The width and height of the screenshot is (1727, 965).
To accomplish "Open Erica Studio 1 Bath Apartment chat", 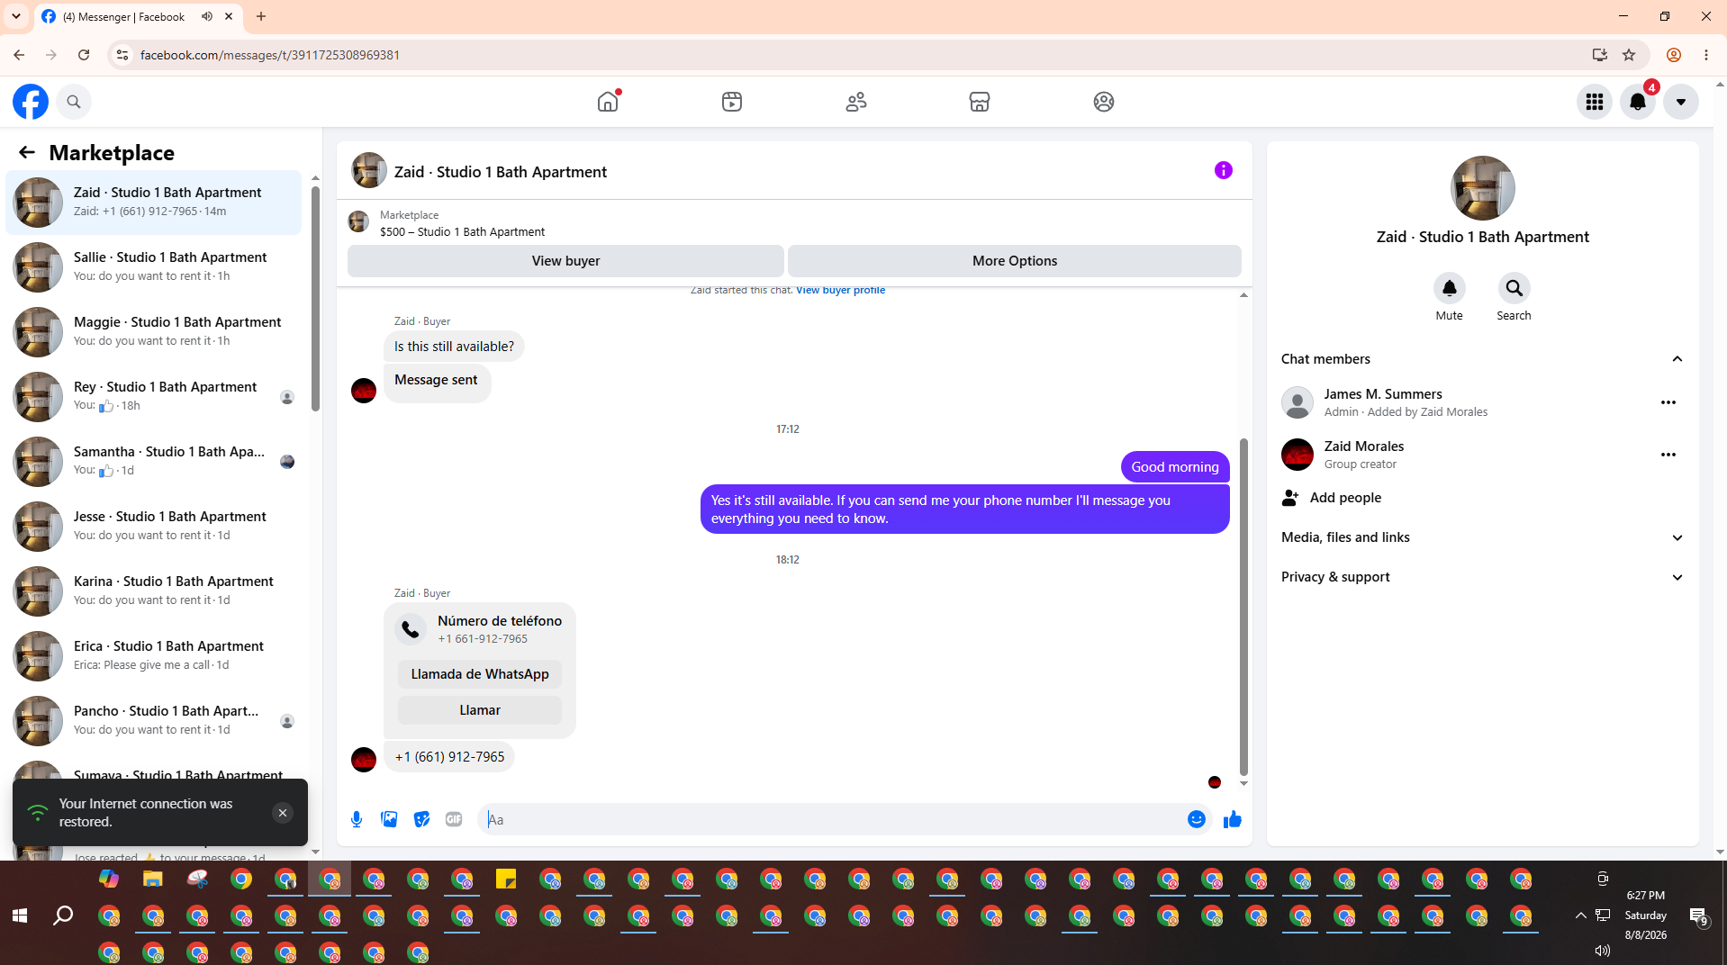I will (x=154, y=655).
